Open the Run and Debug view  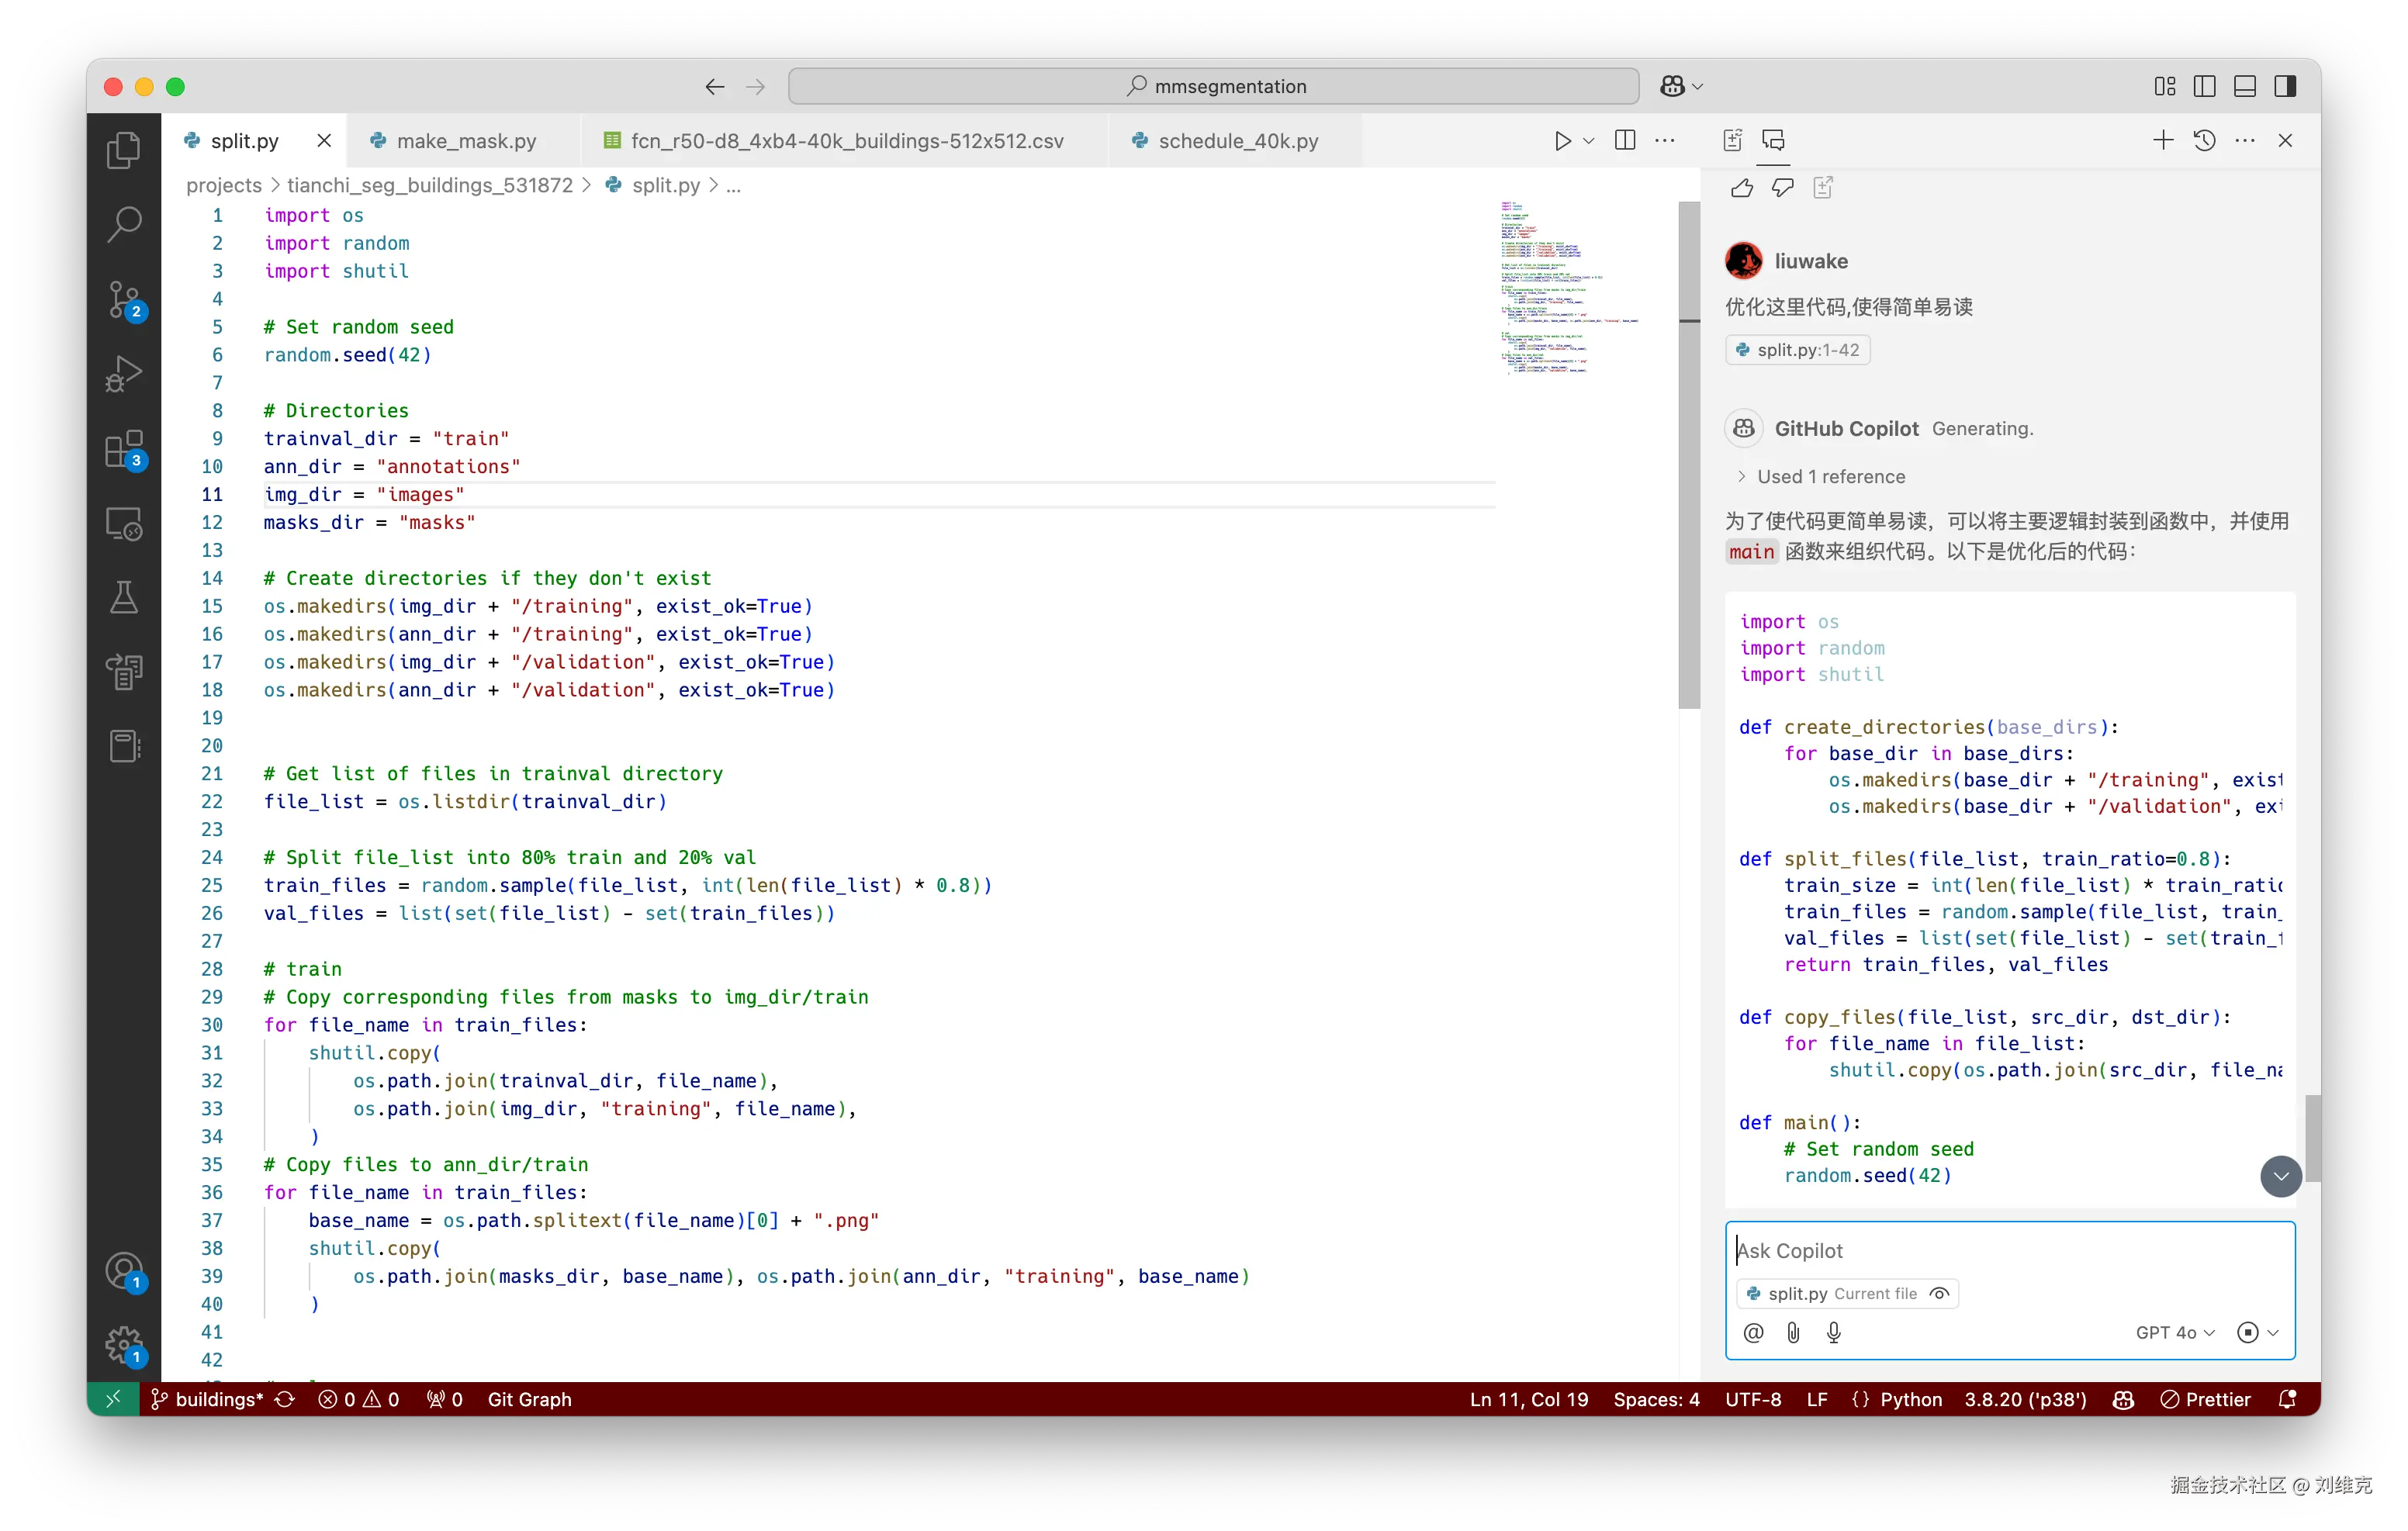click(124, 374)
